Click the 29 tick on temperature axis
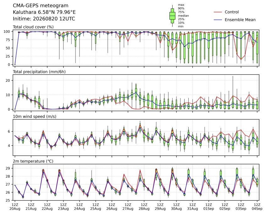The height and width of the screenshot is (214, 266). [9, 168]
